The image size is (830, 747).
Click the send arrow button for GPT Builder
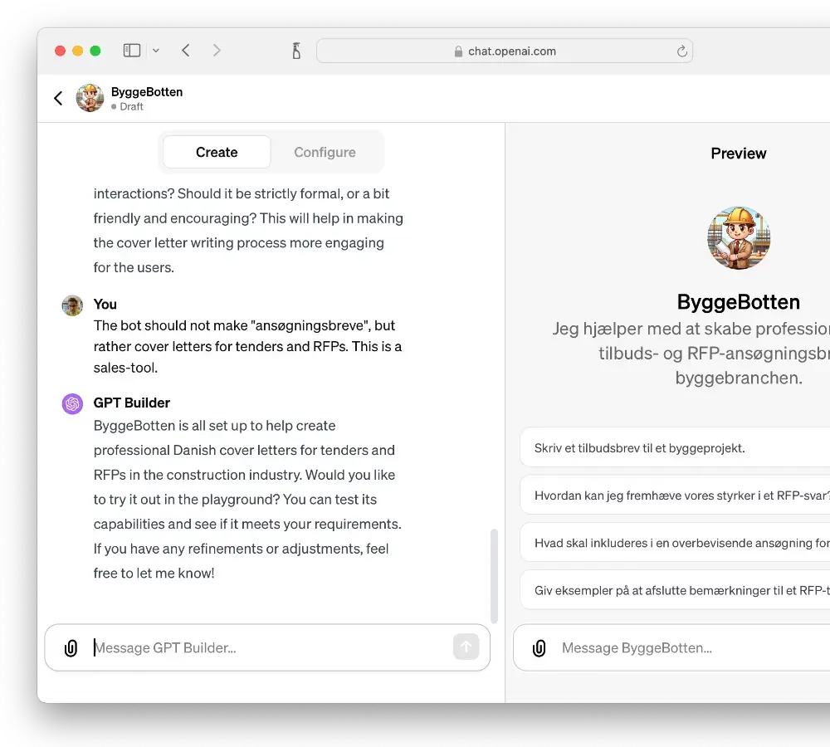(x=466, y=647)
